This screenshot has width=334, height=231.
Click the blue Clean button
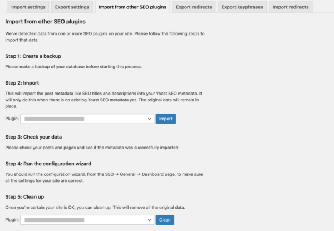point(165,220)
